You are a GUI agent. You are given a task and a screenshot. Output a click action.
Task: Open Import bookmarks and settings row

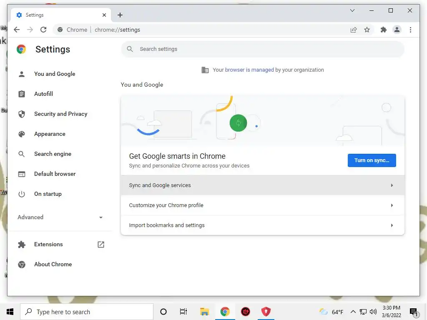pos(263,225)
